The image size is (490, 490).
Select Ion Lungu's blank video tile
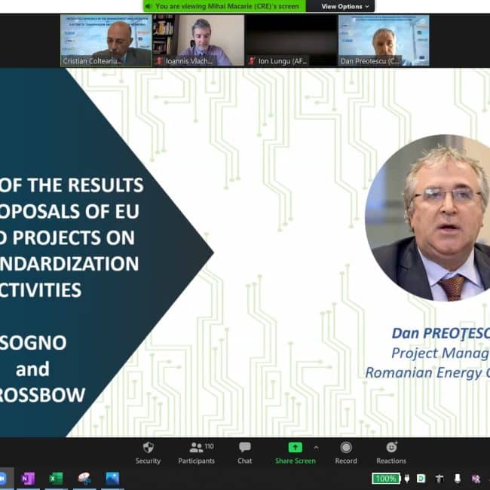point(291,41)
